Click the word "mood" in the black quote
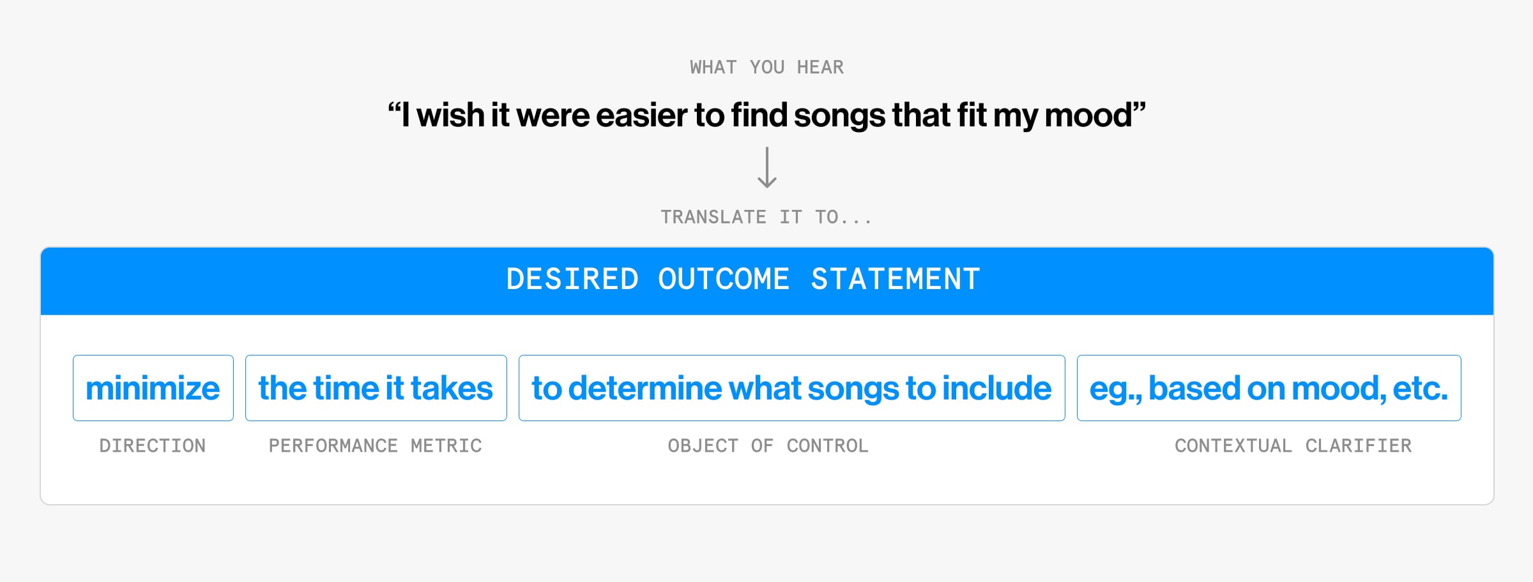The height and width of the screenshot is (582, 1533). (x=1088, y=116)
